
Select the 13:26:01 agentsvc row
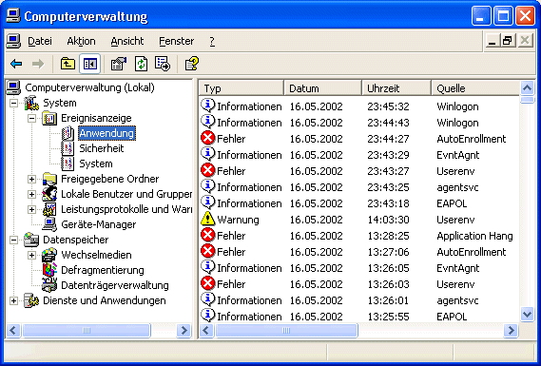(358, 300)
